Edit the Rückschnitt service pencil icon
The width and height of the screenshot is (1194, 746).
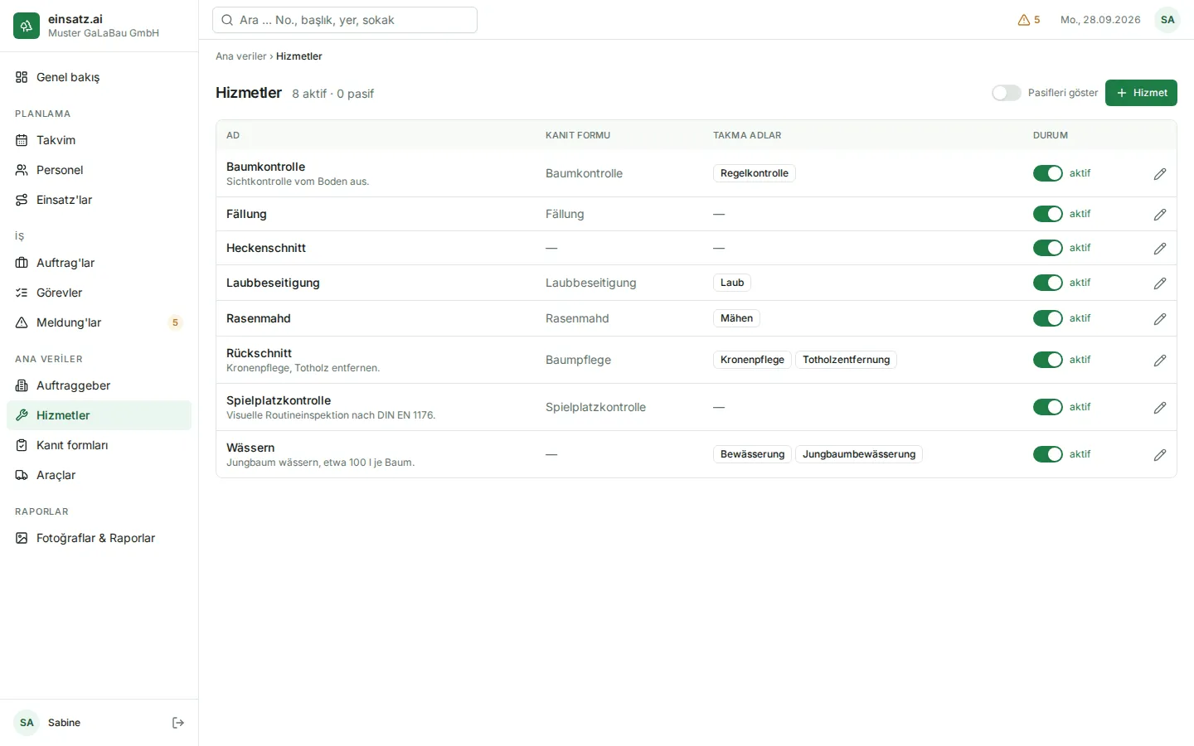tap(1160, 360)
